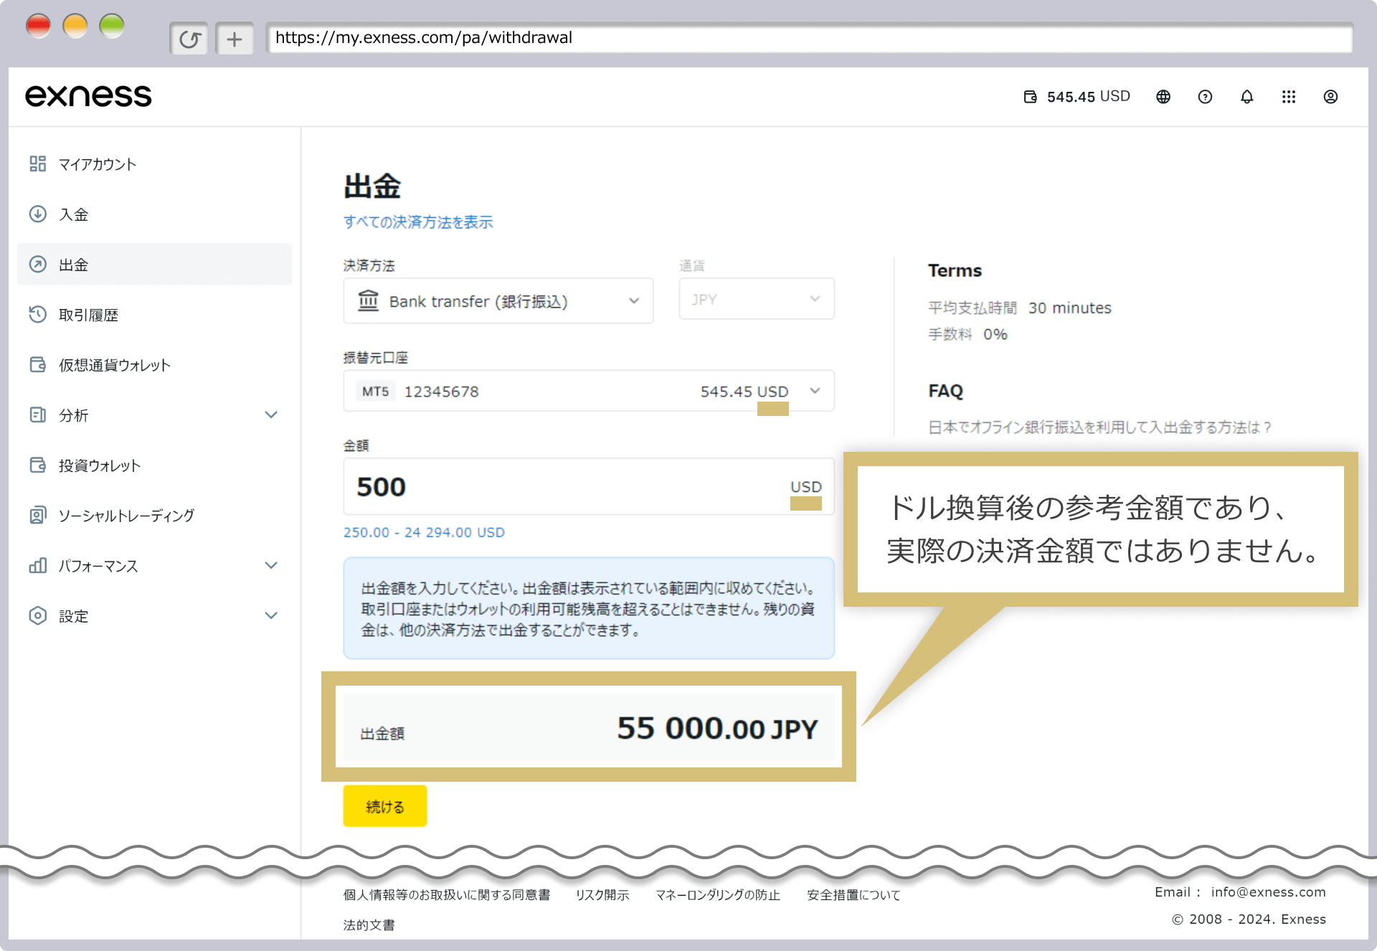Open the MT5 12345678 account dropdown

point(589,391)
